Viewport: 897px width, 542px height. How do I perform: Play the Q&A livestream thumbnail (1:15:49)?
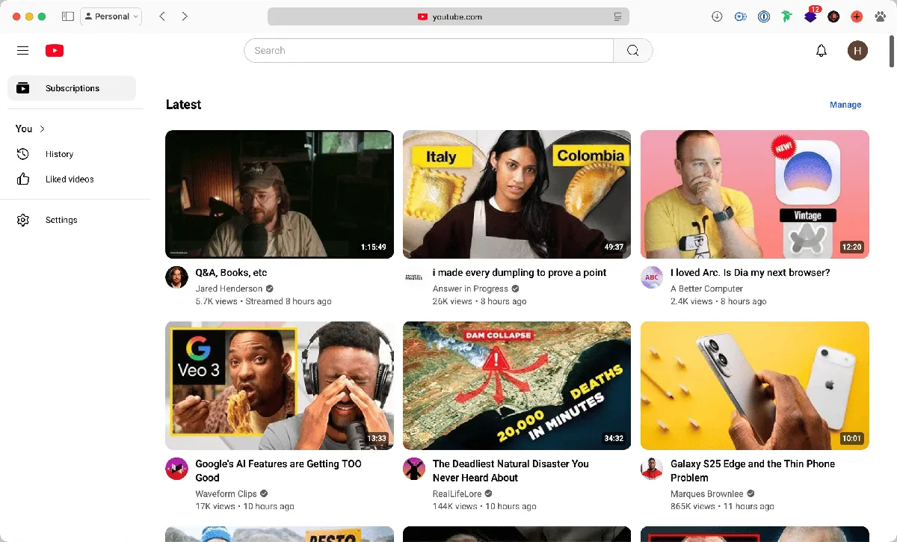[280, 194]
